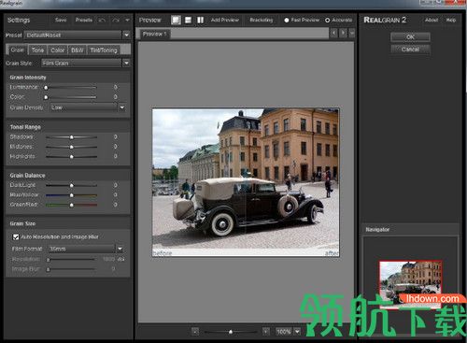Toggle Auto Resolution and Image Blur checkbox
Screen dimensions: 467x343
tap(16, 236)
